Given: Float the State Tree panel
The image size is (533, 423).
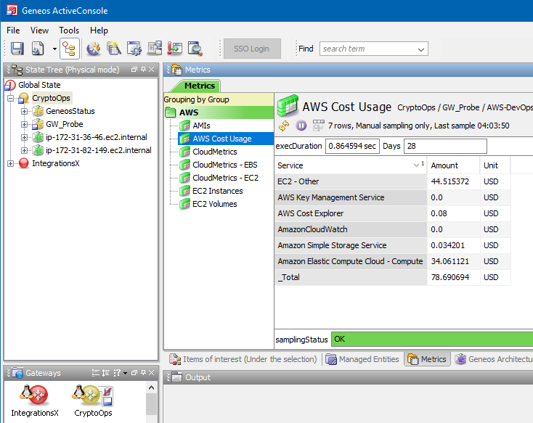Looking at the screenshot, I should tap(134, 70).
